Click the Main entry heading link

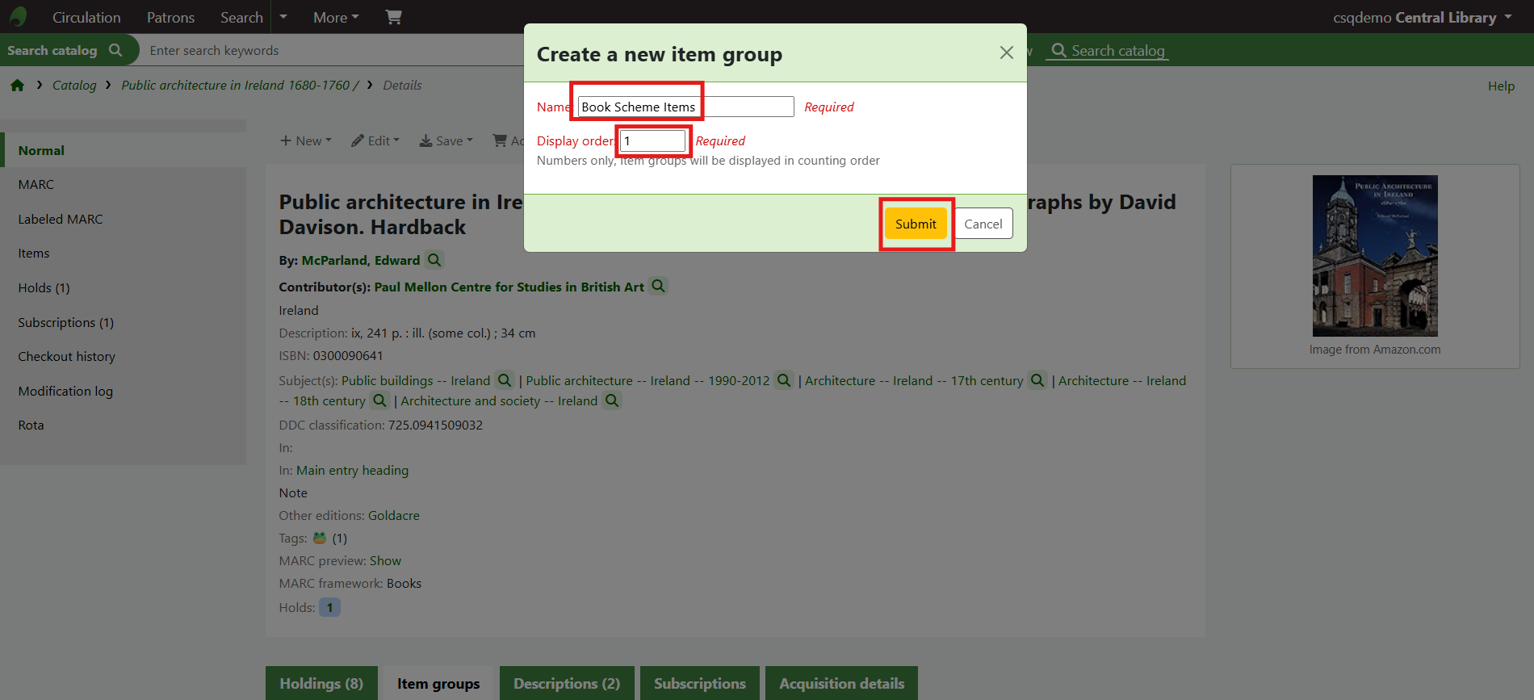click(352, 470)
